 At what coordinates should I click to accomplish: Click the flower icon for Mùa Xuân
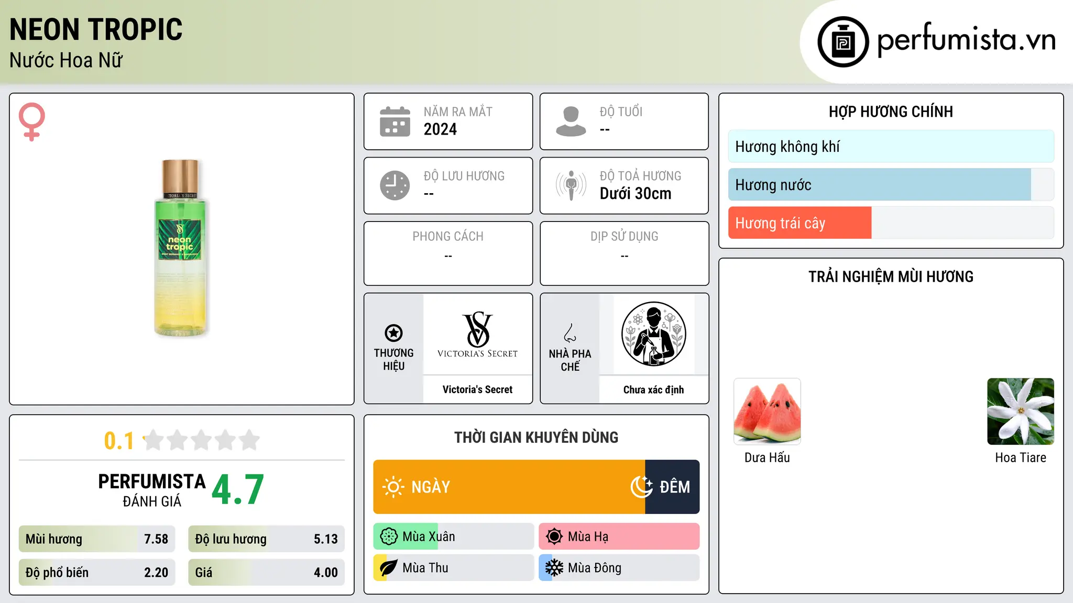coord(389,537)
